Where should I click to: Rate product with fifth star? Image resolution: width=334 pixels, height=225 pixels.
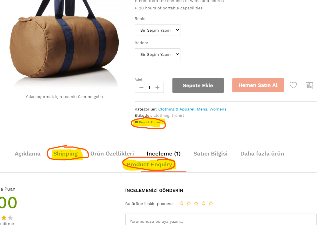click(211, 204)
